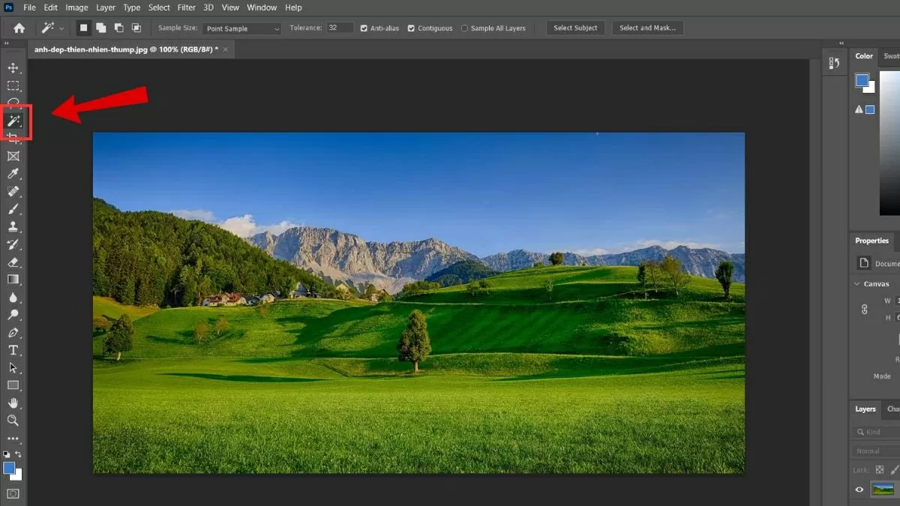Activate the Zoom tool
The image size is (900, 506).
tap(13, 421)
